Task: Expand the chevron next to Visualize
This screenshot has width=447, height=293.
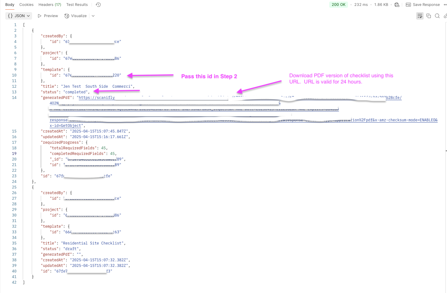Action: (x=93, y=16)
